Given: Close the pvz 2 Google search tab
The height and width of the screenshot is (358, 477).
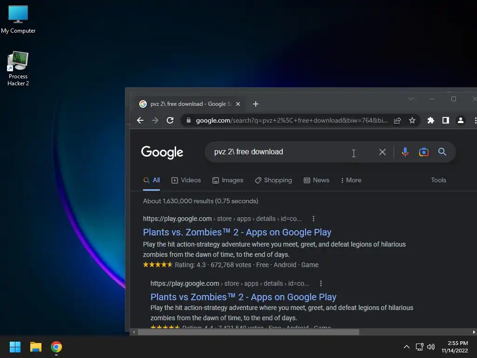Looking at the screenshot, I should pyautogui.click(x=238, y=104).
